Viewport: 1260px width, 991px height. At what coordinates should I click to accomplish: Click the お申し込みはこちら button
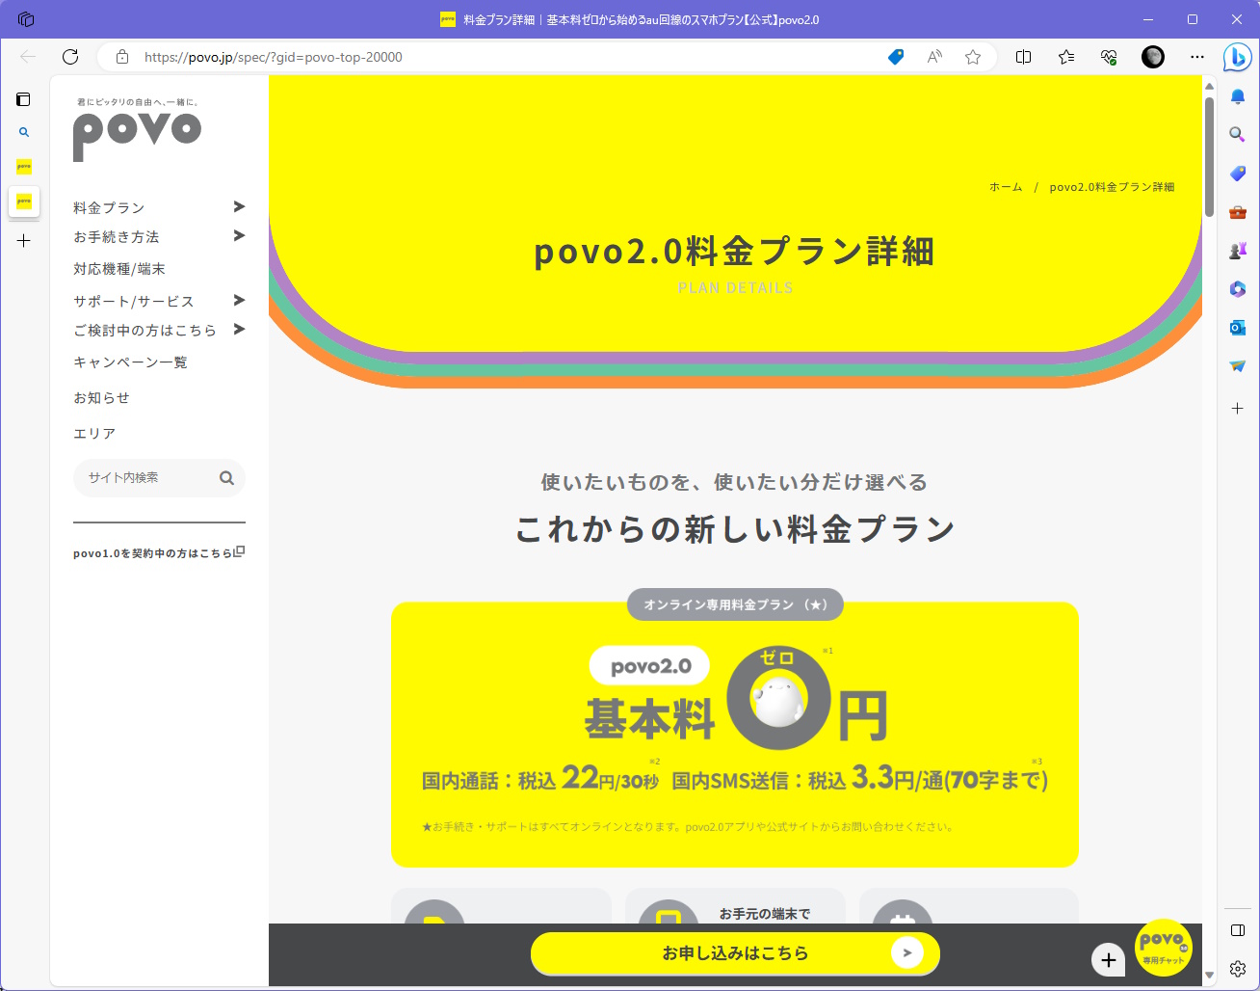(735, 952)
